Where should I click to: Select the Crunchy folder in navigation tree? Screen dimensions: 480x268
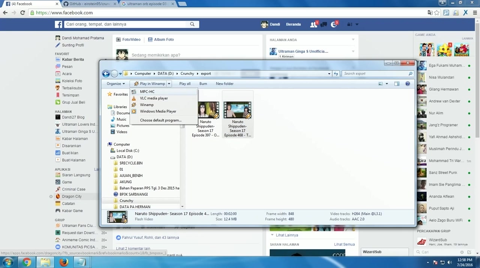click(126, 201)
